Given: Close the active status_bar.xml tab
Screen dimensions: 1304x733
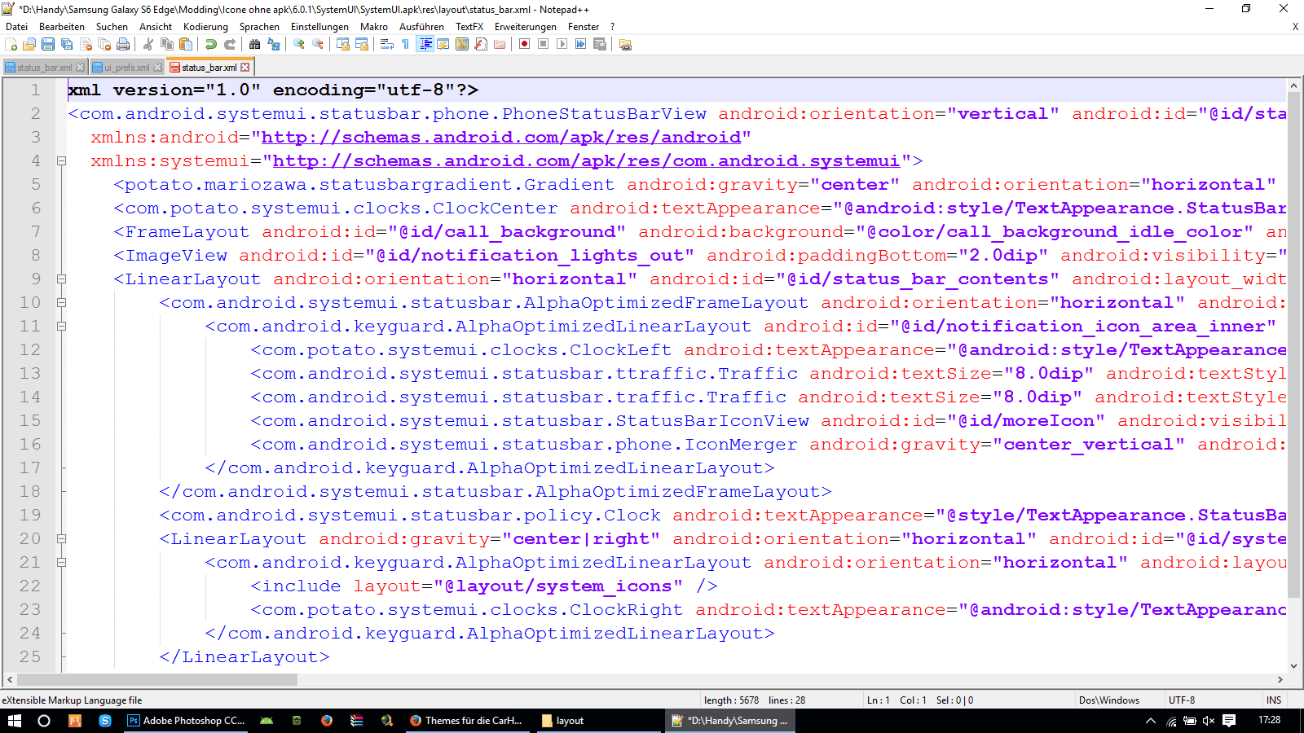Looking at the screenshot, I should (244, 68).
